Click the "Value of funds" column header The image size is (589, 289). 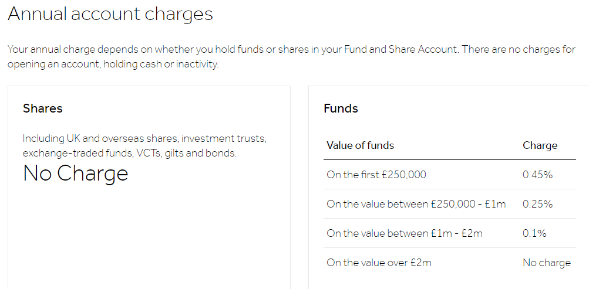pos(360,145)
